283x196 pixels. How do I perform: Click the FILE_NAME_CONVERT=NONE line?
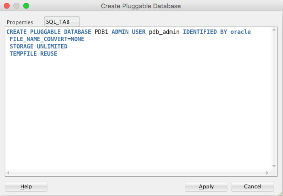click(x=47, y=39)
